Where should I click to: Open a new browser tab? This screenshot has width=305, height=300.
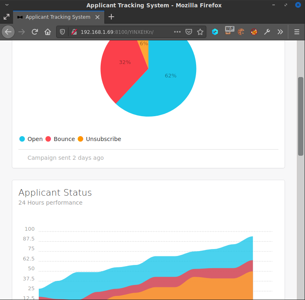(x=111, y=17)
